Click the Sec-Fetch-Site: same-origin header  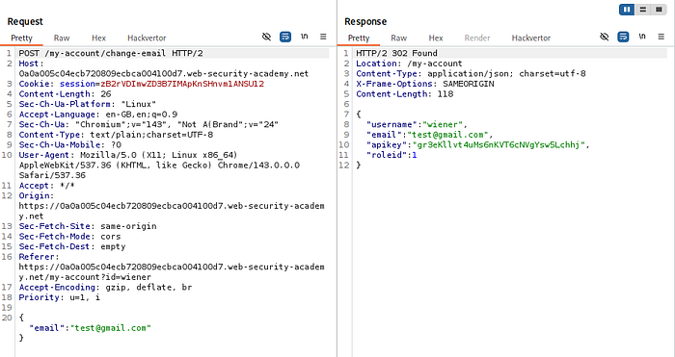click(x=88, y=226)
